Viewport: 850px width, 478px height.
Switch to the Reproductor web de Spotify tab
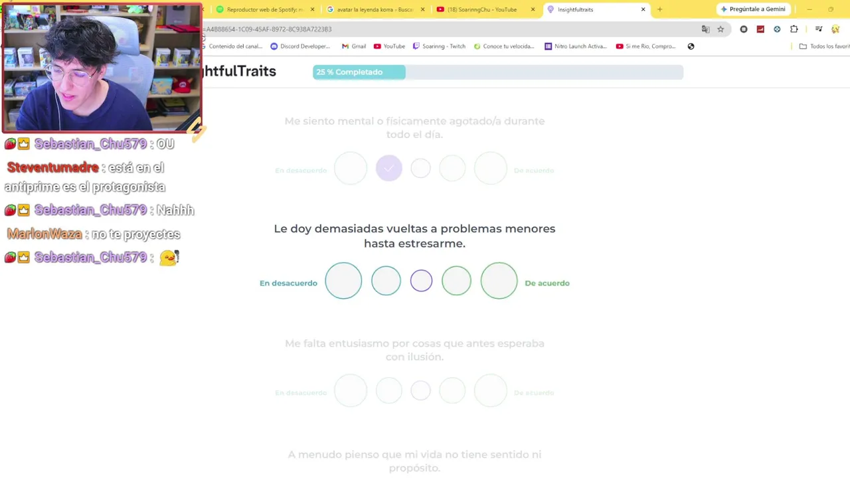[x=266, y=9]
